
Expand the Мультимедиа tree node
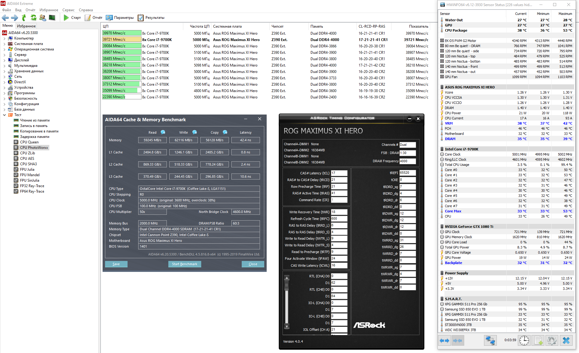point(4,66)
